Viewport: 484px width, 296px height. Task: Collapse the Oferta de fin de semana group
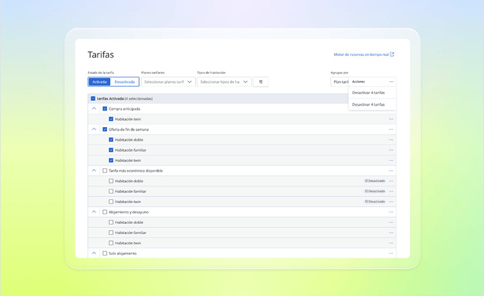(x=94, y=129)
